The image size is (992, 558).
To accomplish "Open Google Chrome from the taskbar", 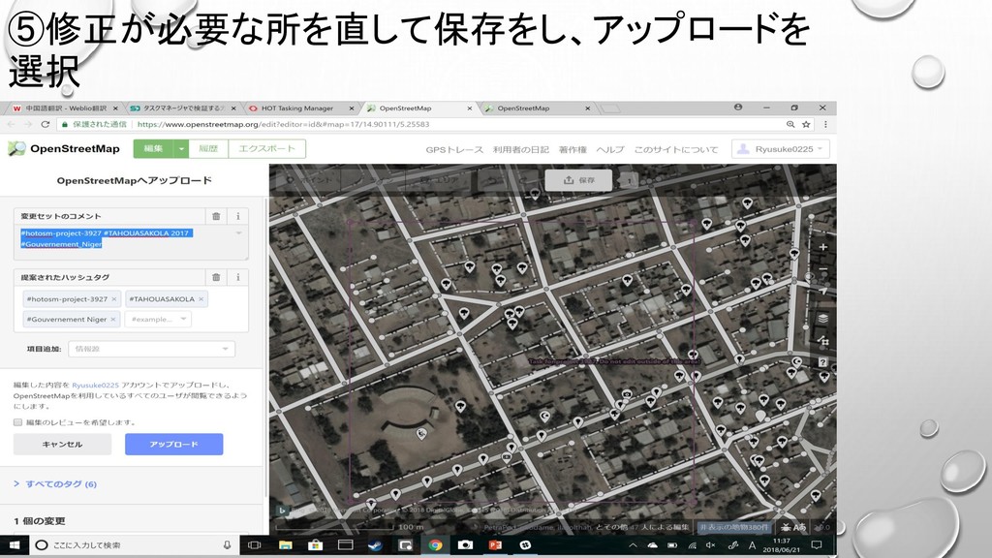I will click(435, 545).
